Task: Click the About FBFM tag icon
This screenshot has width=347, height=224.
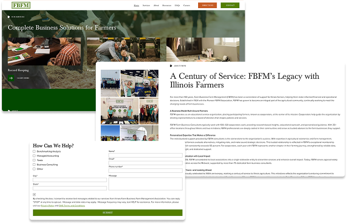Action: pos(171,66)
